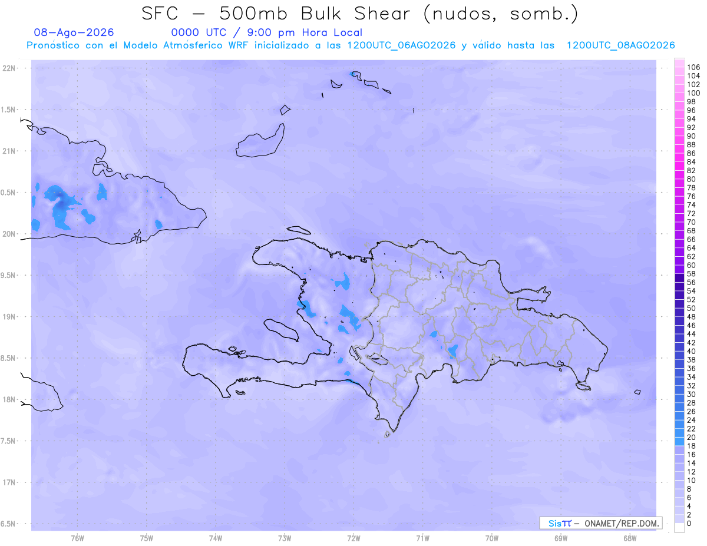Click the '18' value on the color scale
707x546 pixels.
click(x=691, y=446)
